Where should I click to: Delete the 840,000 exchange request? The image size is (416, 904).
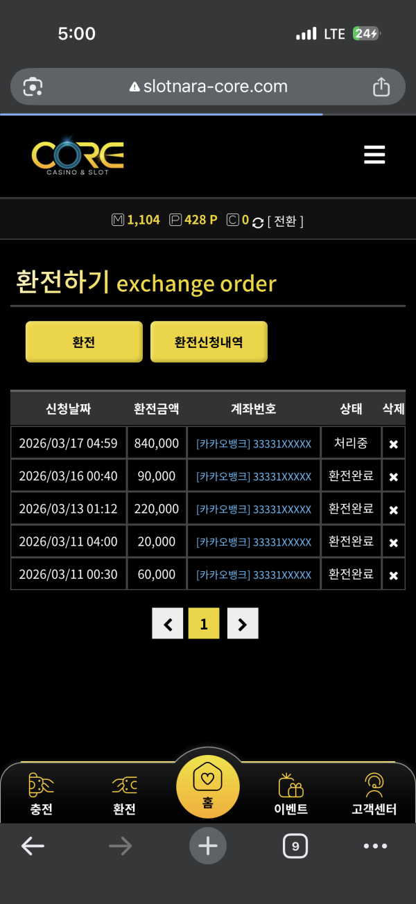pyautogui.click(x=393, y=444)
